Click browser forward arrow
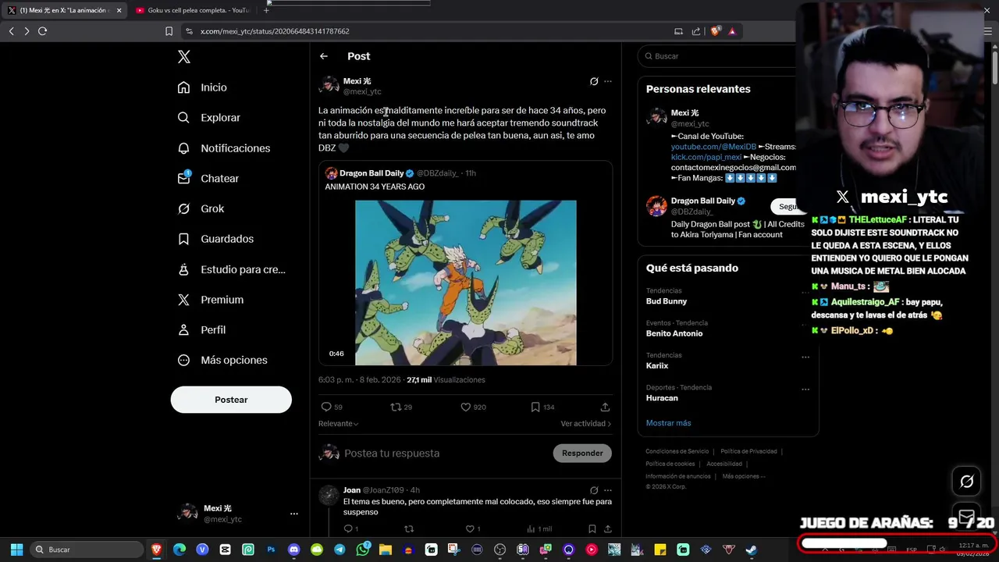 tap(27, 31)
